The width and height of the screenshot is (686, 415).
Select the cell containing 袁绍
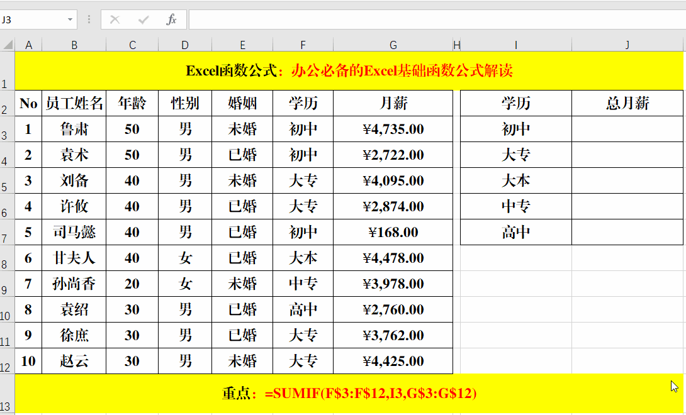[74, 309]
